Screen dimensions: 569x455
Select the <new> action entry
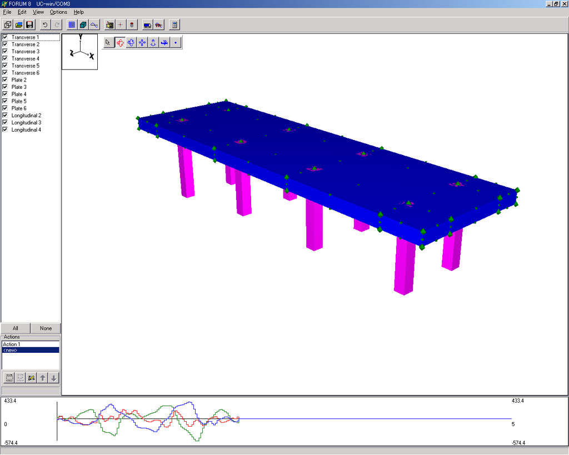[31, 350]
